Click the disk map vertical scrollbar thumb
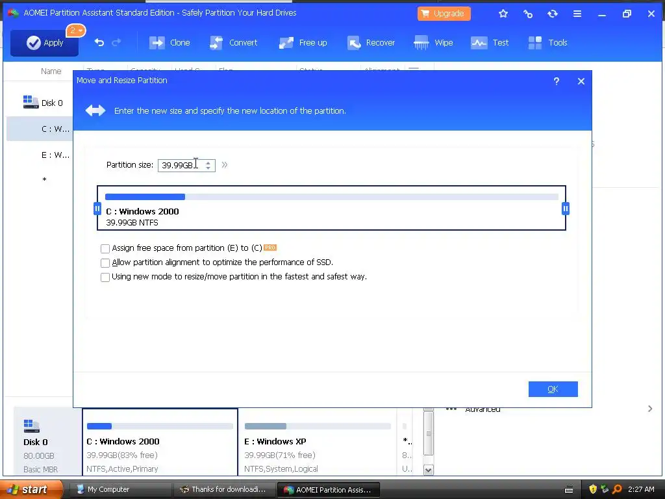The height and width of the screenshot is (499, 665). (429, 433)
